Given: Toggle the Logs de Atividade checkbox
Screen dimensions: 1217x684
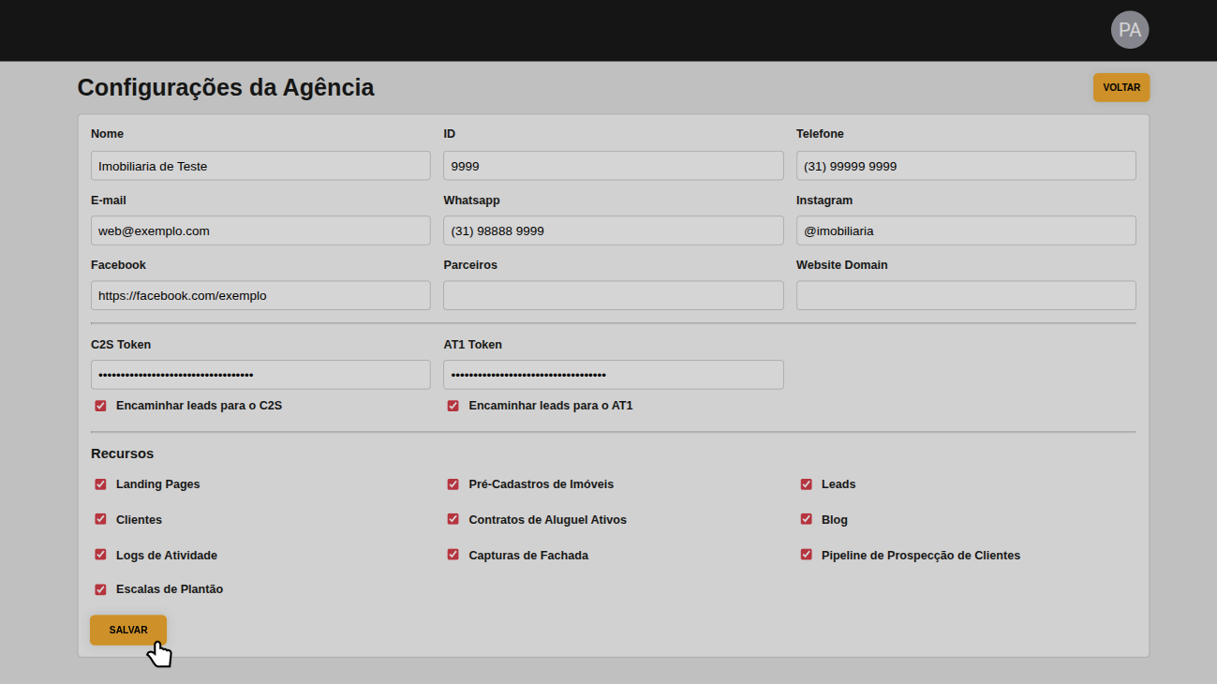Looking at the screenshot, I should 100,555.
